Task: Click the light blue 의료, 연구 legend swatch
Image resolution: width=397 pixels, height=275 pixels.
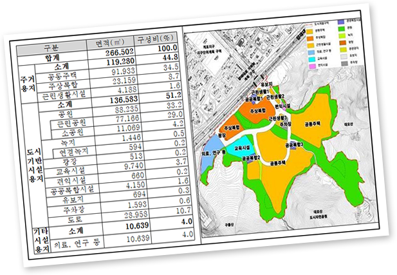Action: (x=311, y=52)
